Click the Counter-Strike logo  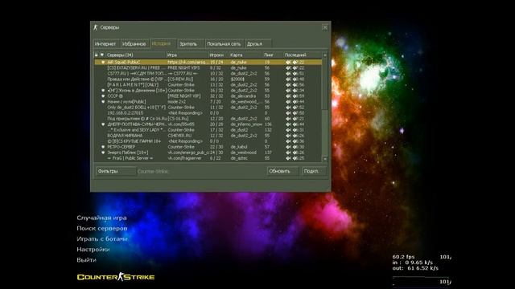point(116,277)
